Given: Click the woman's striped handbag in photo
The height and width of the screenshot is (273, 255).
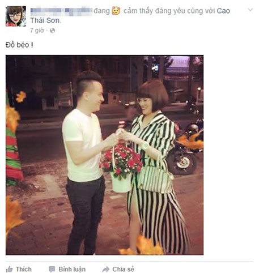Looking at the screenshot, I should 155,178.
